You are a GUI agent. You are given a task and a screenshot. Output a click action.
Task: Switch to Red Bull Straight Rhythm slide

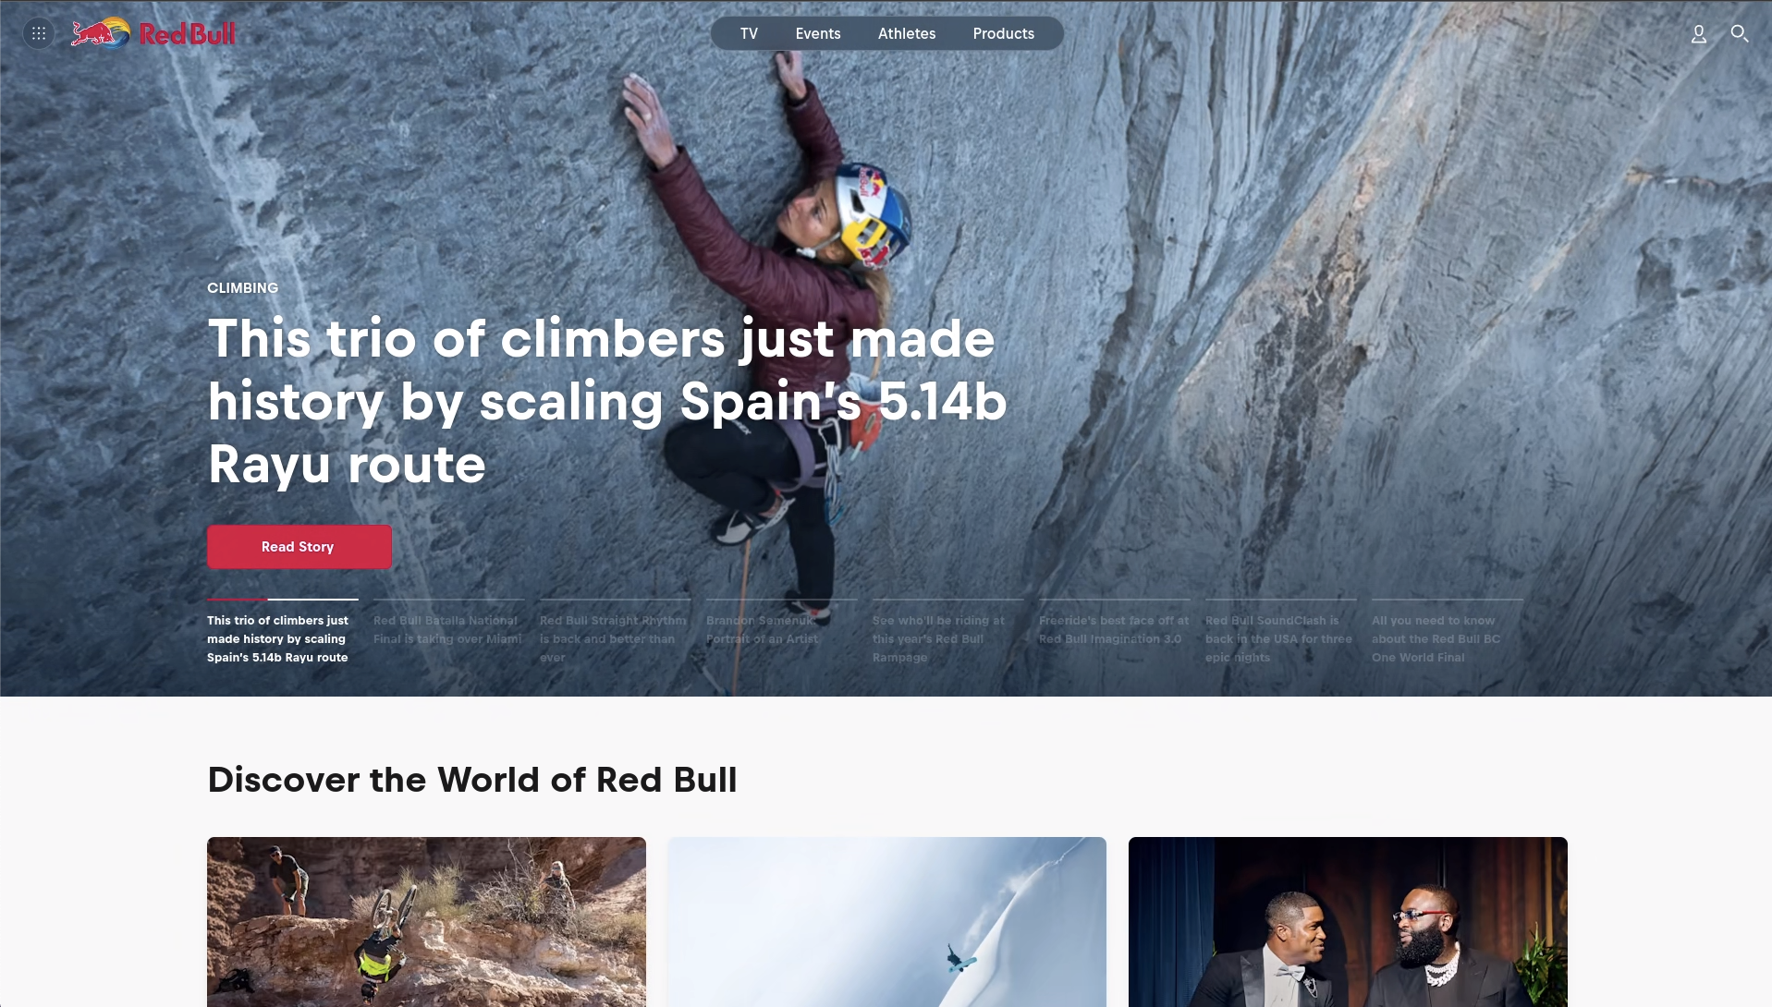click(x=615, y=632)
